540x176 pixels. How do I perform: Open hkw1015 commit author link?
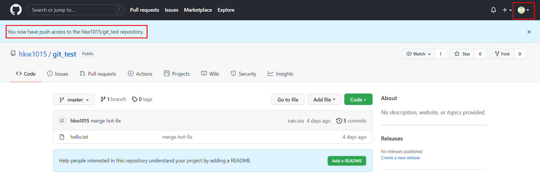80,121
